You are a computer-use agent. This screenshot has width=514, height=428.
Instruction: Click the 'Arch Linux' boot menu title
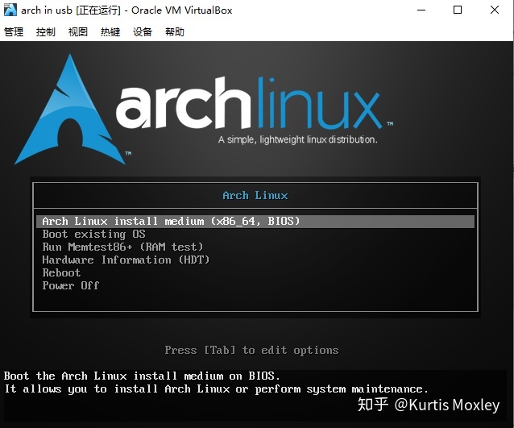(x=255, y=196)
